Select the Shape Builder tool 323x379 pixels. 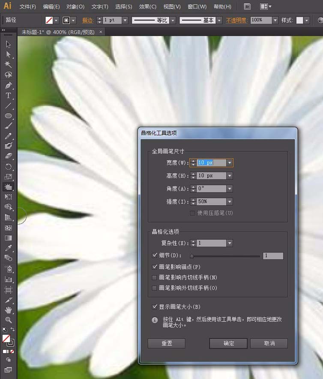(8, 207)
